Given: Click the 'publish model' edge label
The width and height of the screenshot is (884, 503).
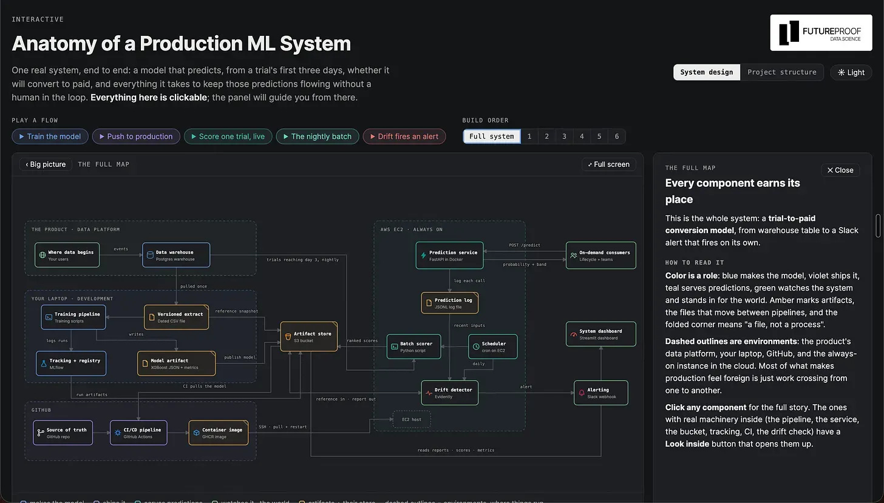Looking at the screenshot, I should (x=240, y=357).
